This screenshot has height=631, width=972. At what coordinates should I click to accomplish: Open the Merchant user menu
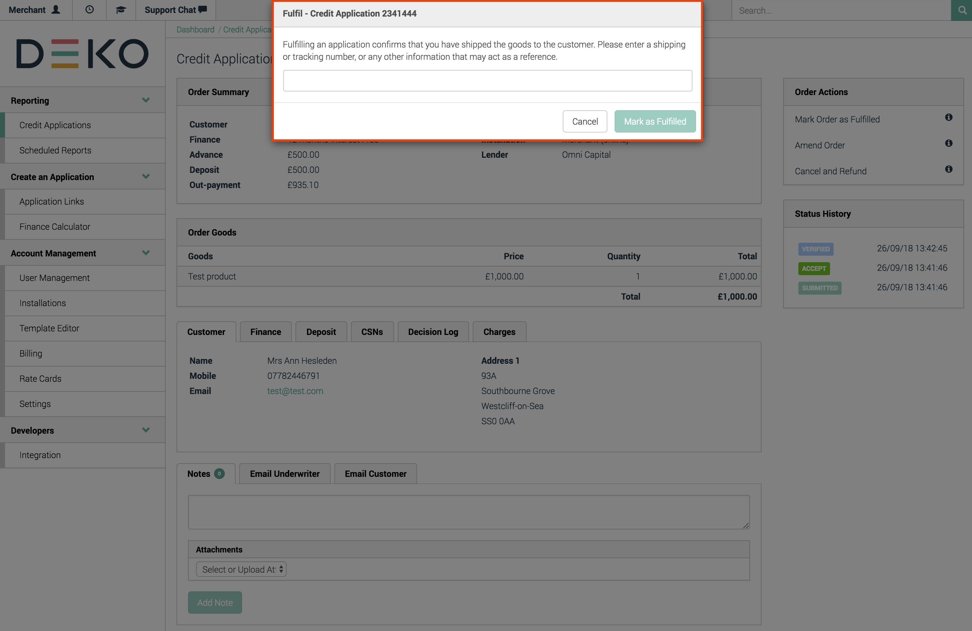pos(35,10)
